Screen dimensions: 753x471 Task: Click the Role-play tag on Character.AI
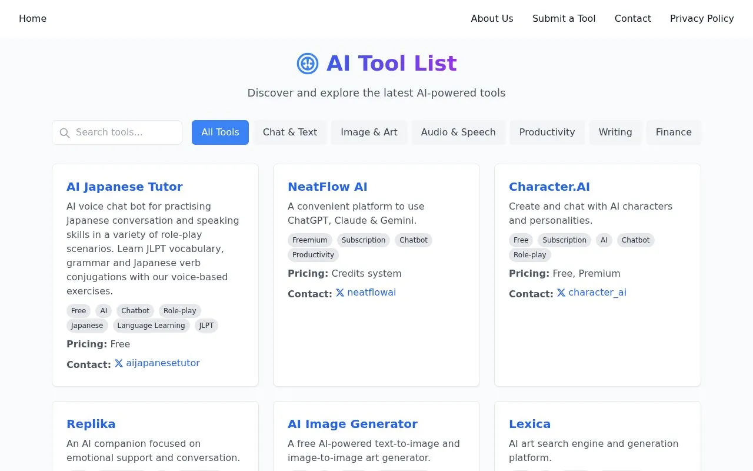pos(530,255)
